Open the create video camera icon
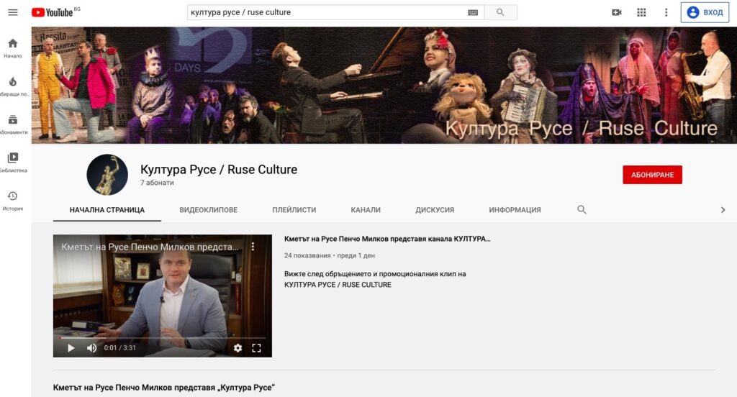Image resolution: width=737 pixels, height=397 pixels. pyautogui.click(x=617, y=12)
